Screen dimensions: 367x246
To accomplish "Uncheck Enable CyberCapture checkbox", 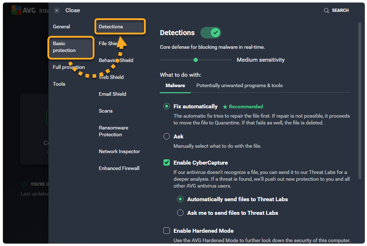I will point(167,162).
